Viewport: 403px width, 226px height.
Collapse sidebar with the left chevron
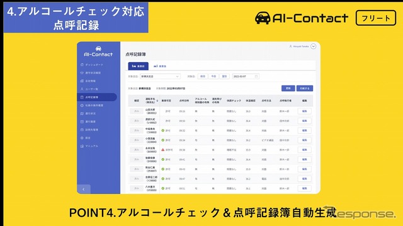84,189
